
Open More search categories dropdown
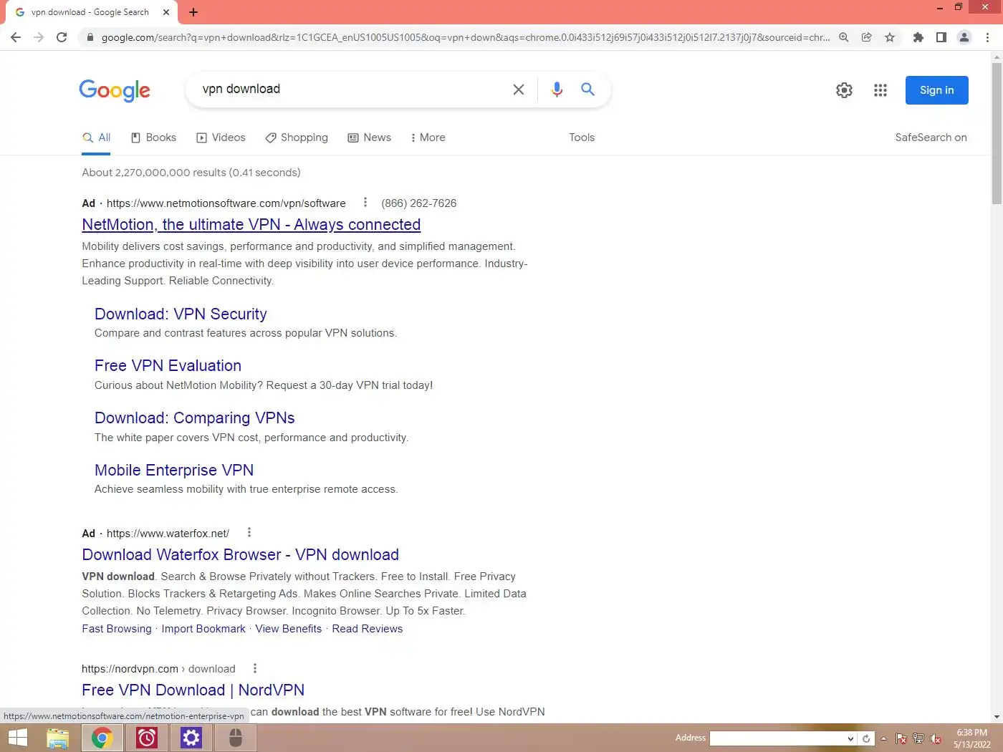pos(428,138)
